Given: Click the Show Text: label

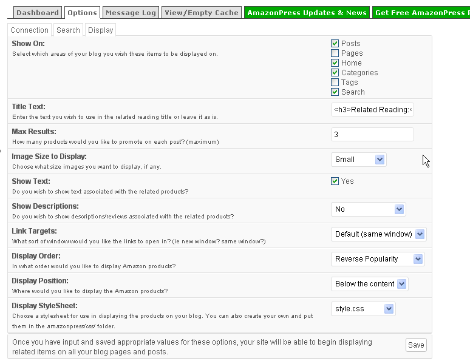Looking at the screenshot, I should coord(31,181).
